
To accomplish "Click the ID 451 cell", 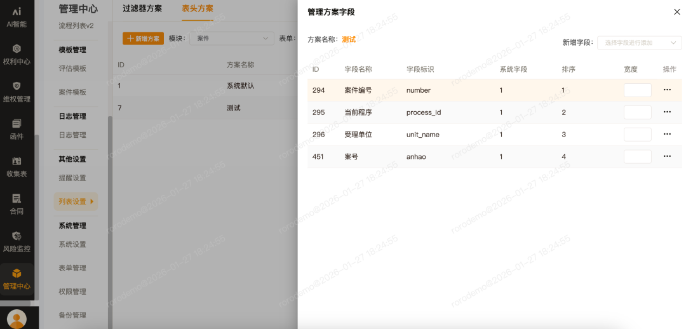I will point(318,157).
